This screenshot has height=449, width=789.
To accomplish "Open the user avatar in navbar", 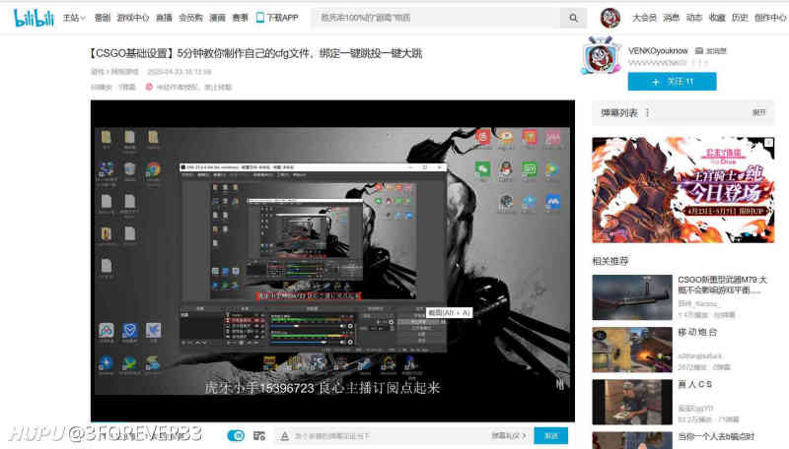I will click(610, 18).
